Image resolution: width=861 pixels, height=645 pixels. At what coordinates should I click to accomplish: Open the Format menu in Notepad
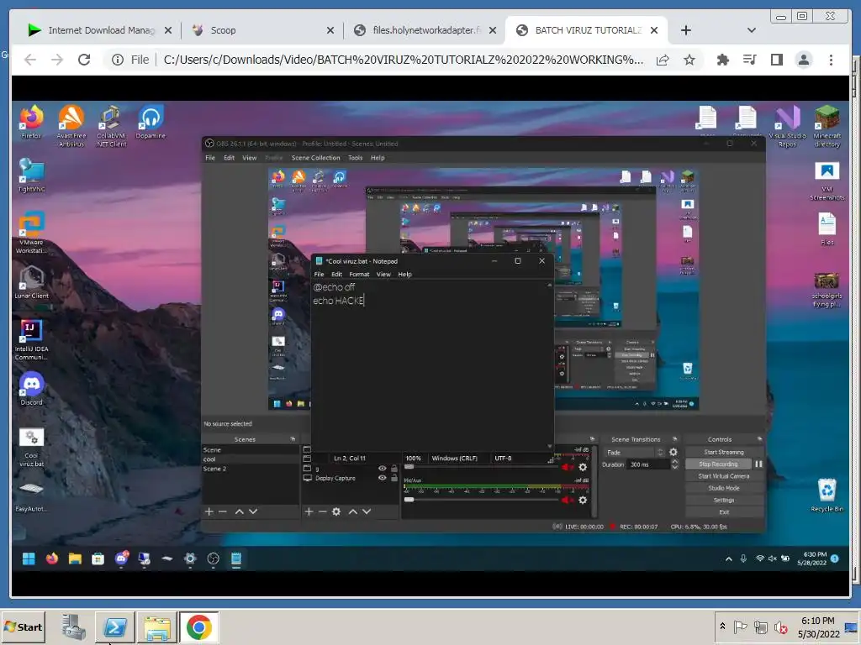click(359, 275)
